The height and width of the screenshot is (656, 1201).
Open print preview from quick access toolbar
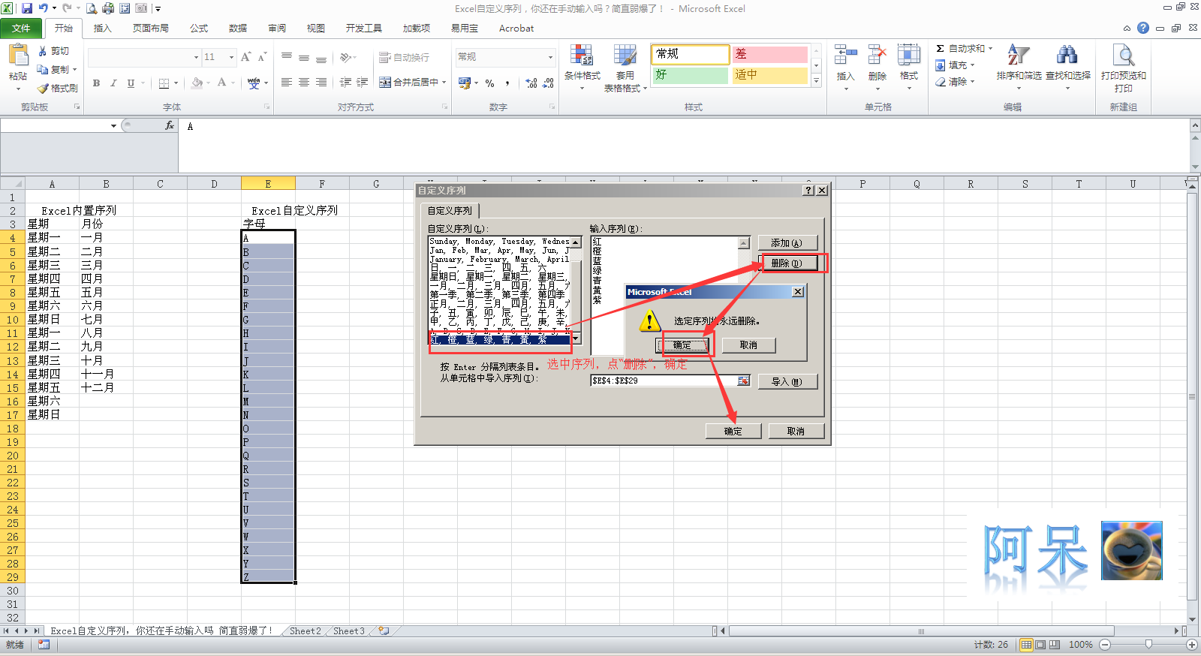tap(92, 8)
